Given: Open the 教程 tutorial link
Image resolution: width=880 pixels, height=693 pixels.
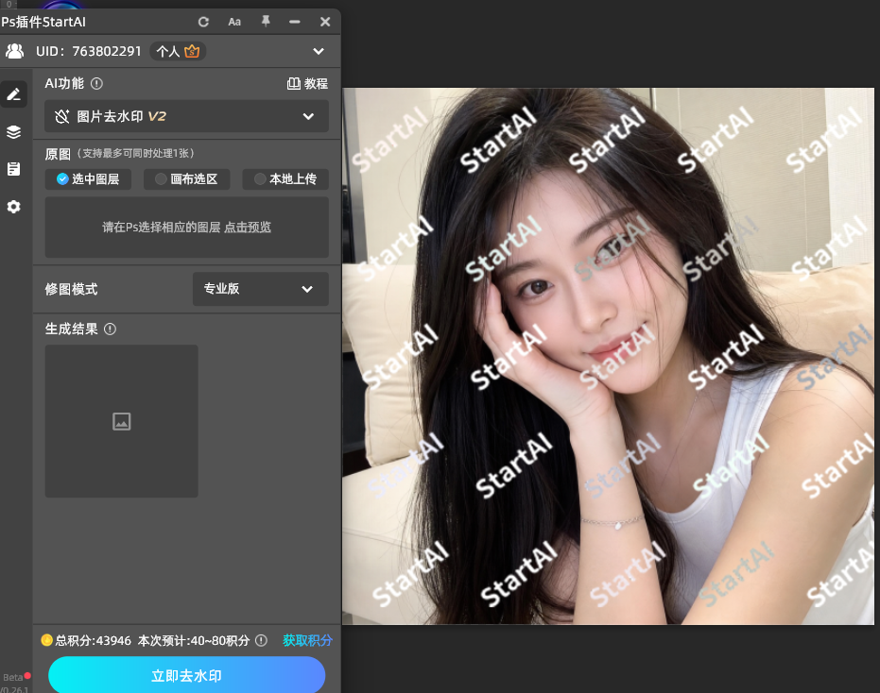Looking at the screenshot, I should [307, 83].
